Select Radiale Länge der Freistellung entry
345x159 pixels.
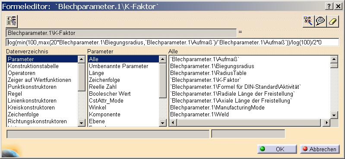250,94
